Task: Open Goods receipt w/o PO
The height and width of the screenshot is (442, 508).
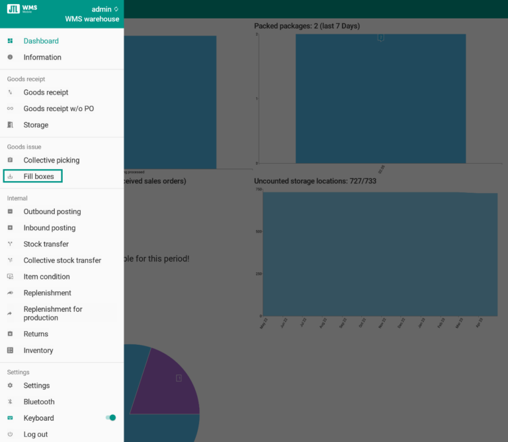Action: tap(58, 108)
